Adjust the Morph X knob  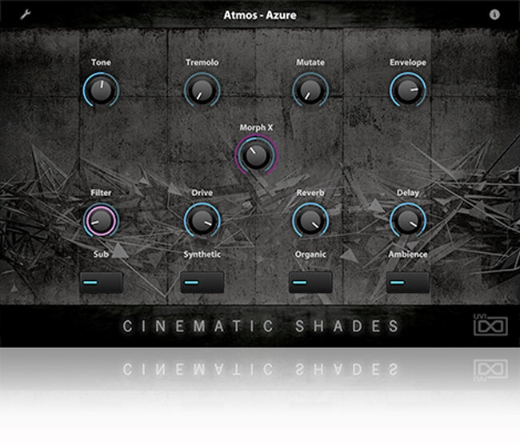pos(256,155)
